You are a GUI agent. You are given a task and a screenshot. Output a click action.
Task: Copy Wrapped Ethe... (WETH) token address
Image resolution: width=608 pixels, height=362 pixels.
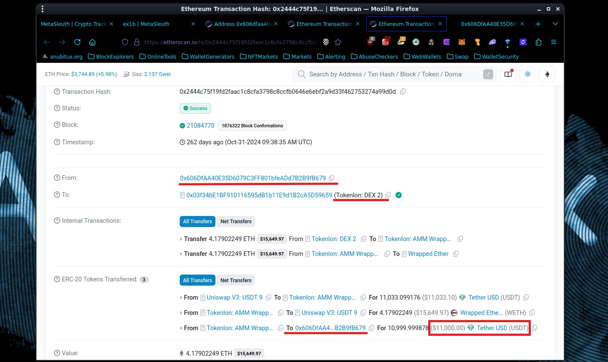click(x=532, y=313)
